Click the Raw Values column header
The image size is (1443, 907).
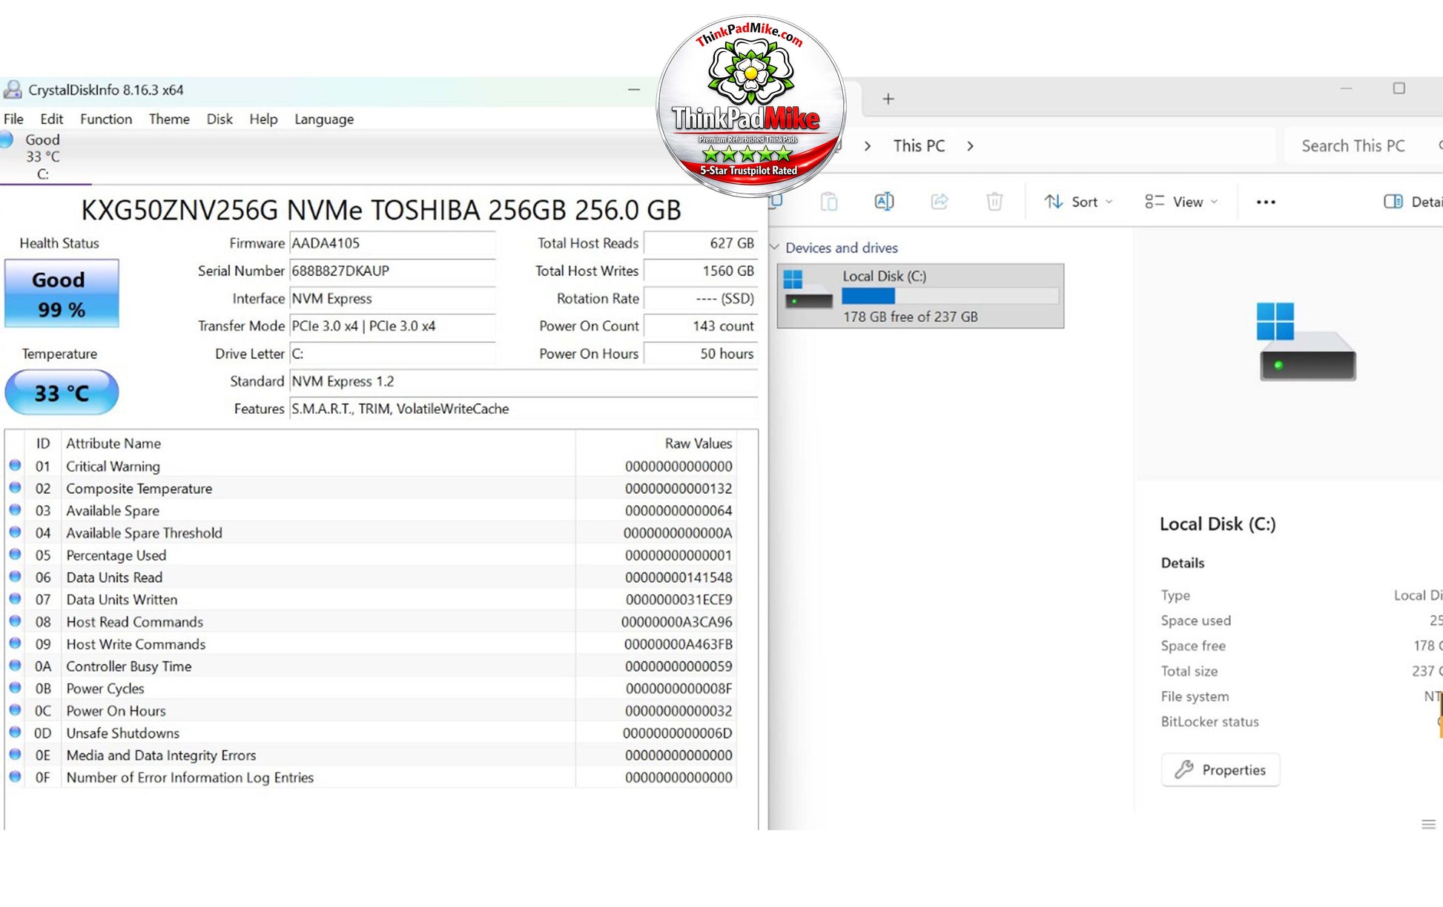[x=656, y=443]
